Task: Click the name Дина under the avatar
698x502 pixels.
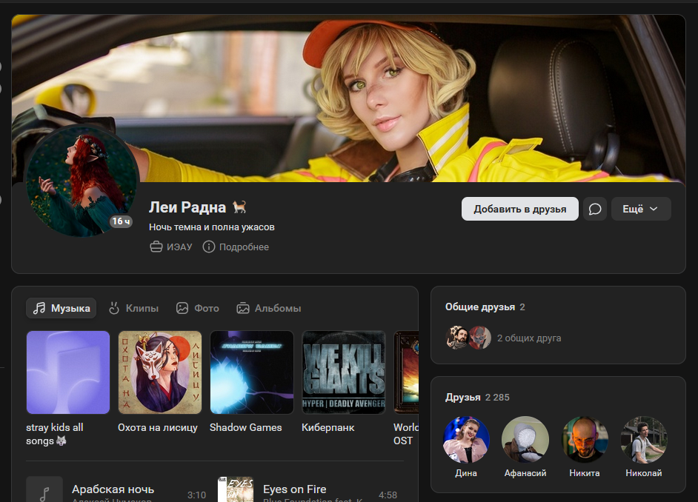Action: click(466, 473)
